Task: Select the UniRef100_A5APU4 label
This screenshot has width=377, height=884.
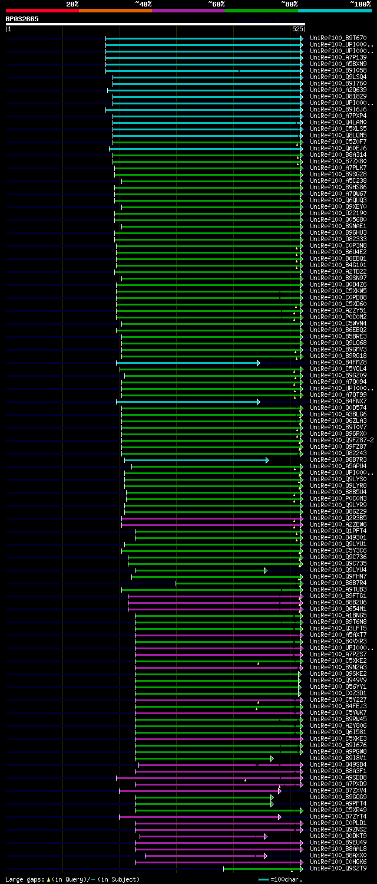Action: [339, 466]
